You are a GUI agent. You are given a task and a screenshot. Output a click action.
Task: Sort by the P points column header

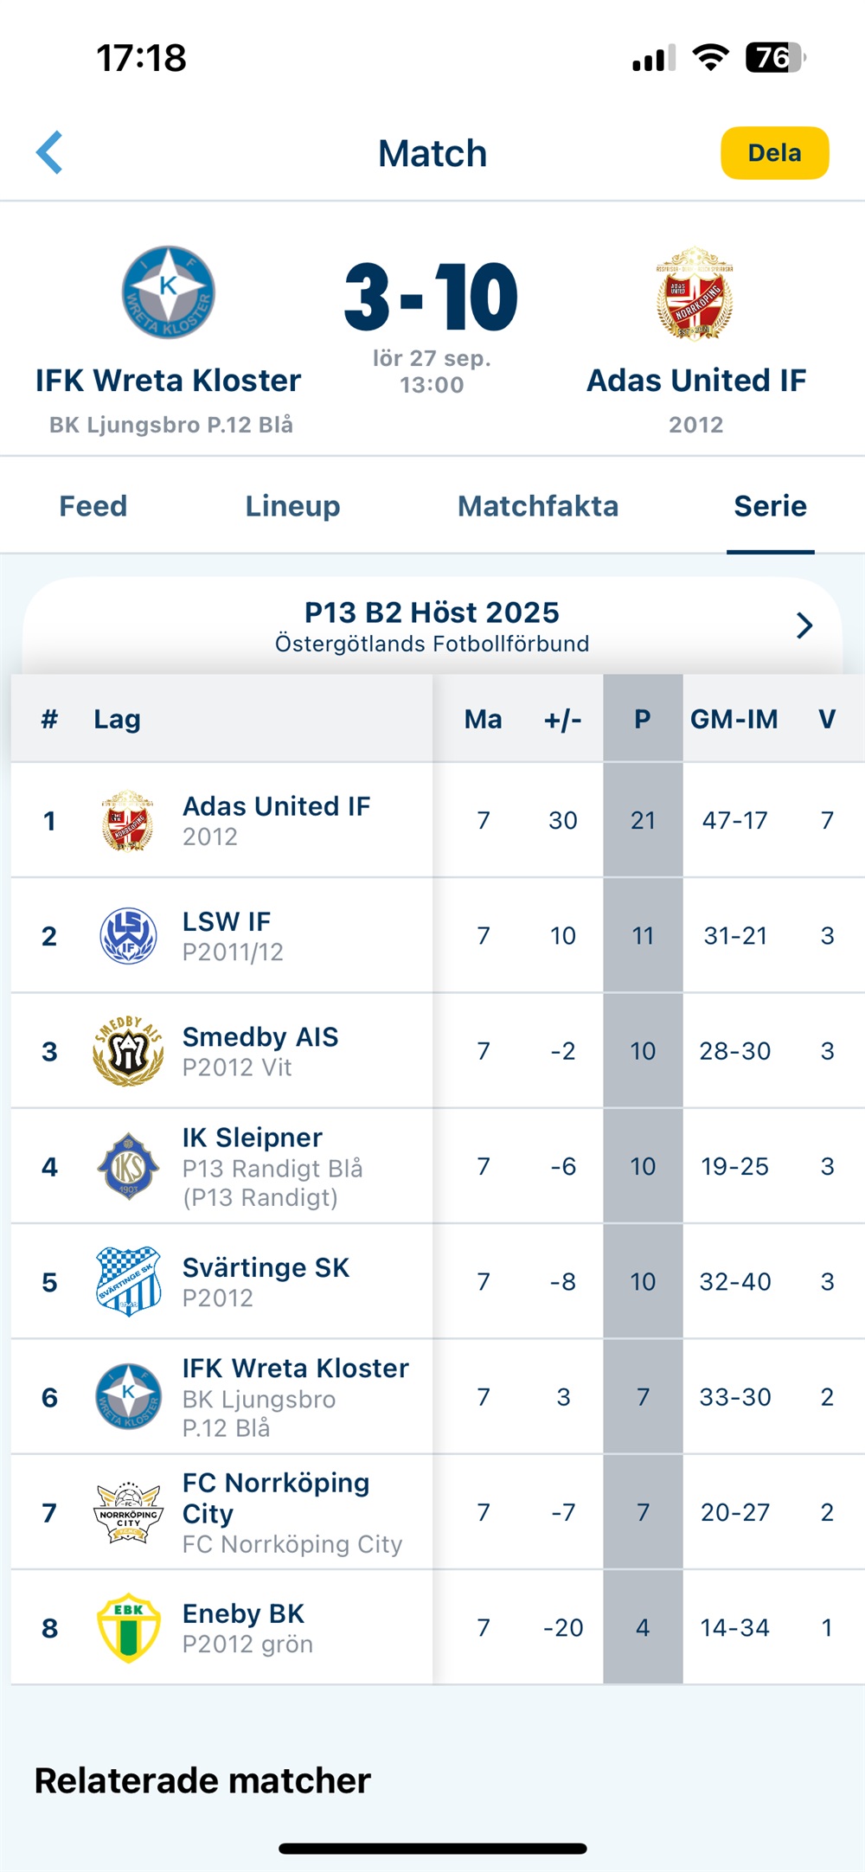click(x=642, y=719)
